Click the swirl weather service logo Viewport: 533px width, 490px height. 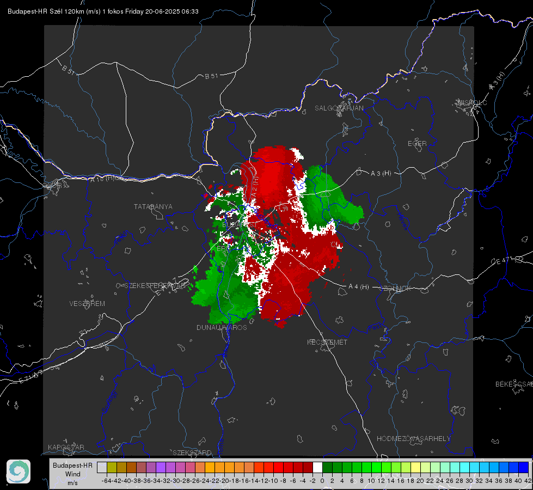pyautogui.click(x=19, y=471)
